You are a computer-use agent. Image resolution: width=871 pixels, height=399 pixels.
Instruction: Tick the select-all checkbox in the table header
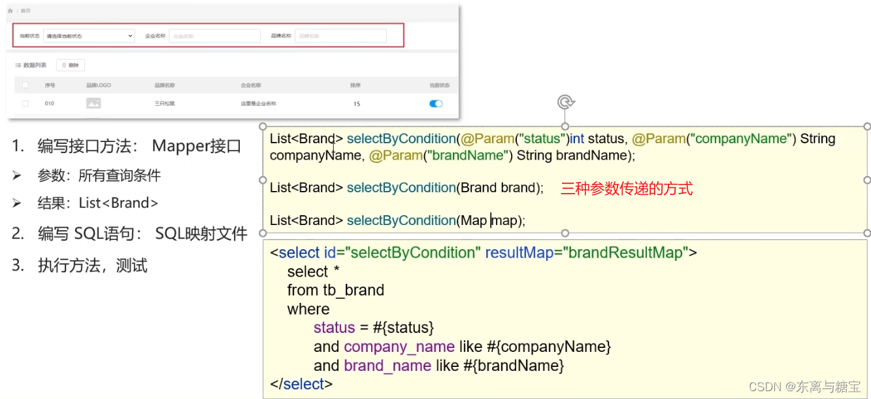click(x=25, y=85)
